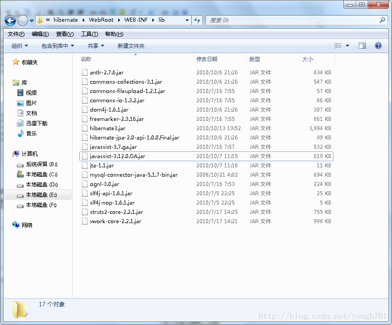The width and height of the screenshot is (392, 325).
Task: Expand the address bar history dropdown
Action: pyautogui.click(x=187, y=20)
